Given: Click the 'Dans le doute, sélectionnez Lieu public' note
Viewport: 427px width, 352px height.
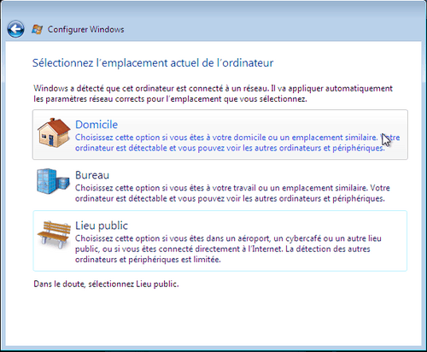Looking at the screenshot, I should 106,284.
